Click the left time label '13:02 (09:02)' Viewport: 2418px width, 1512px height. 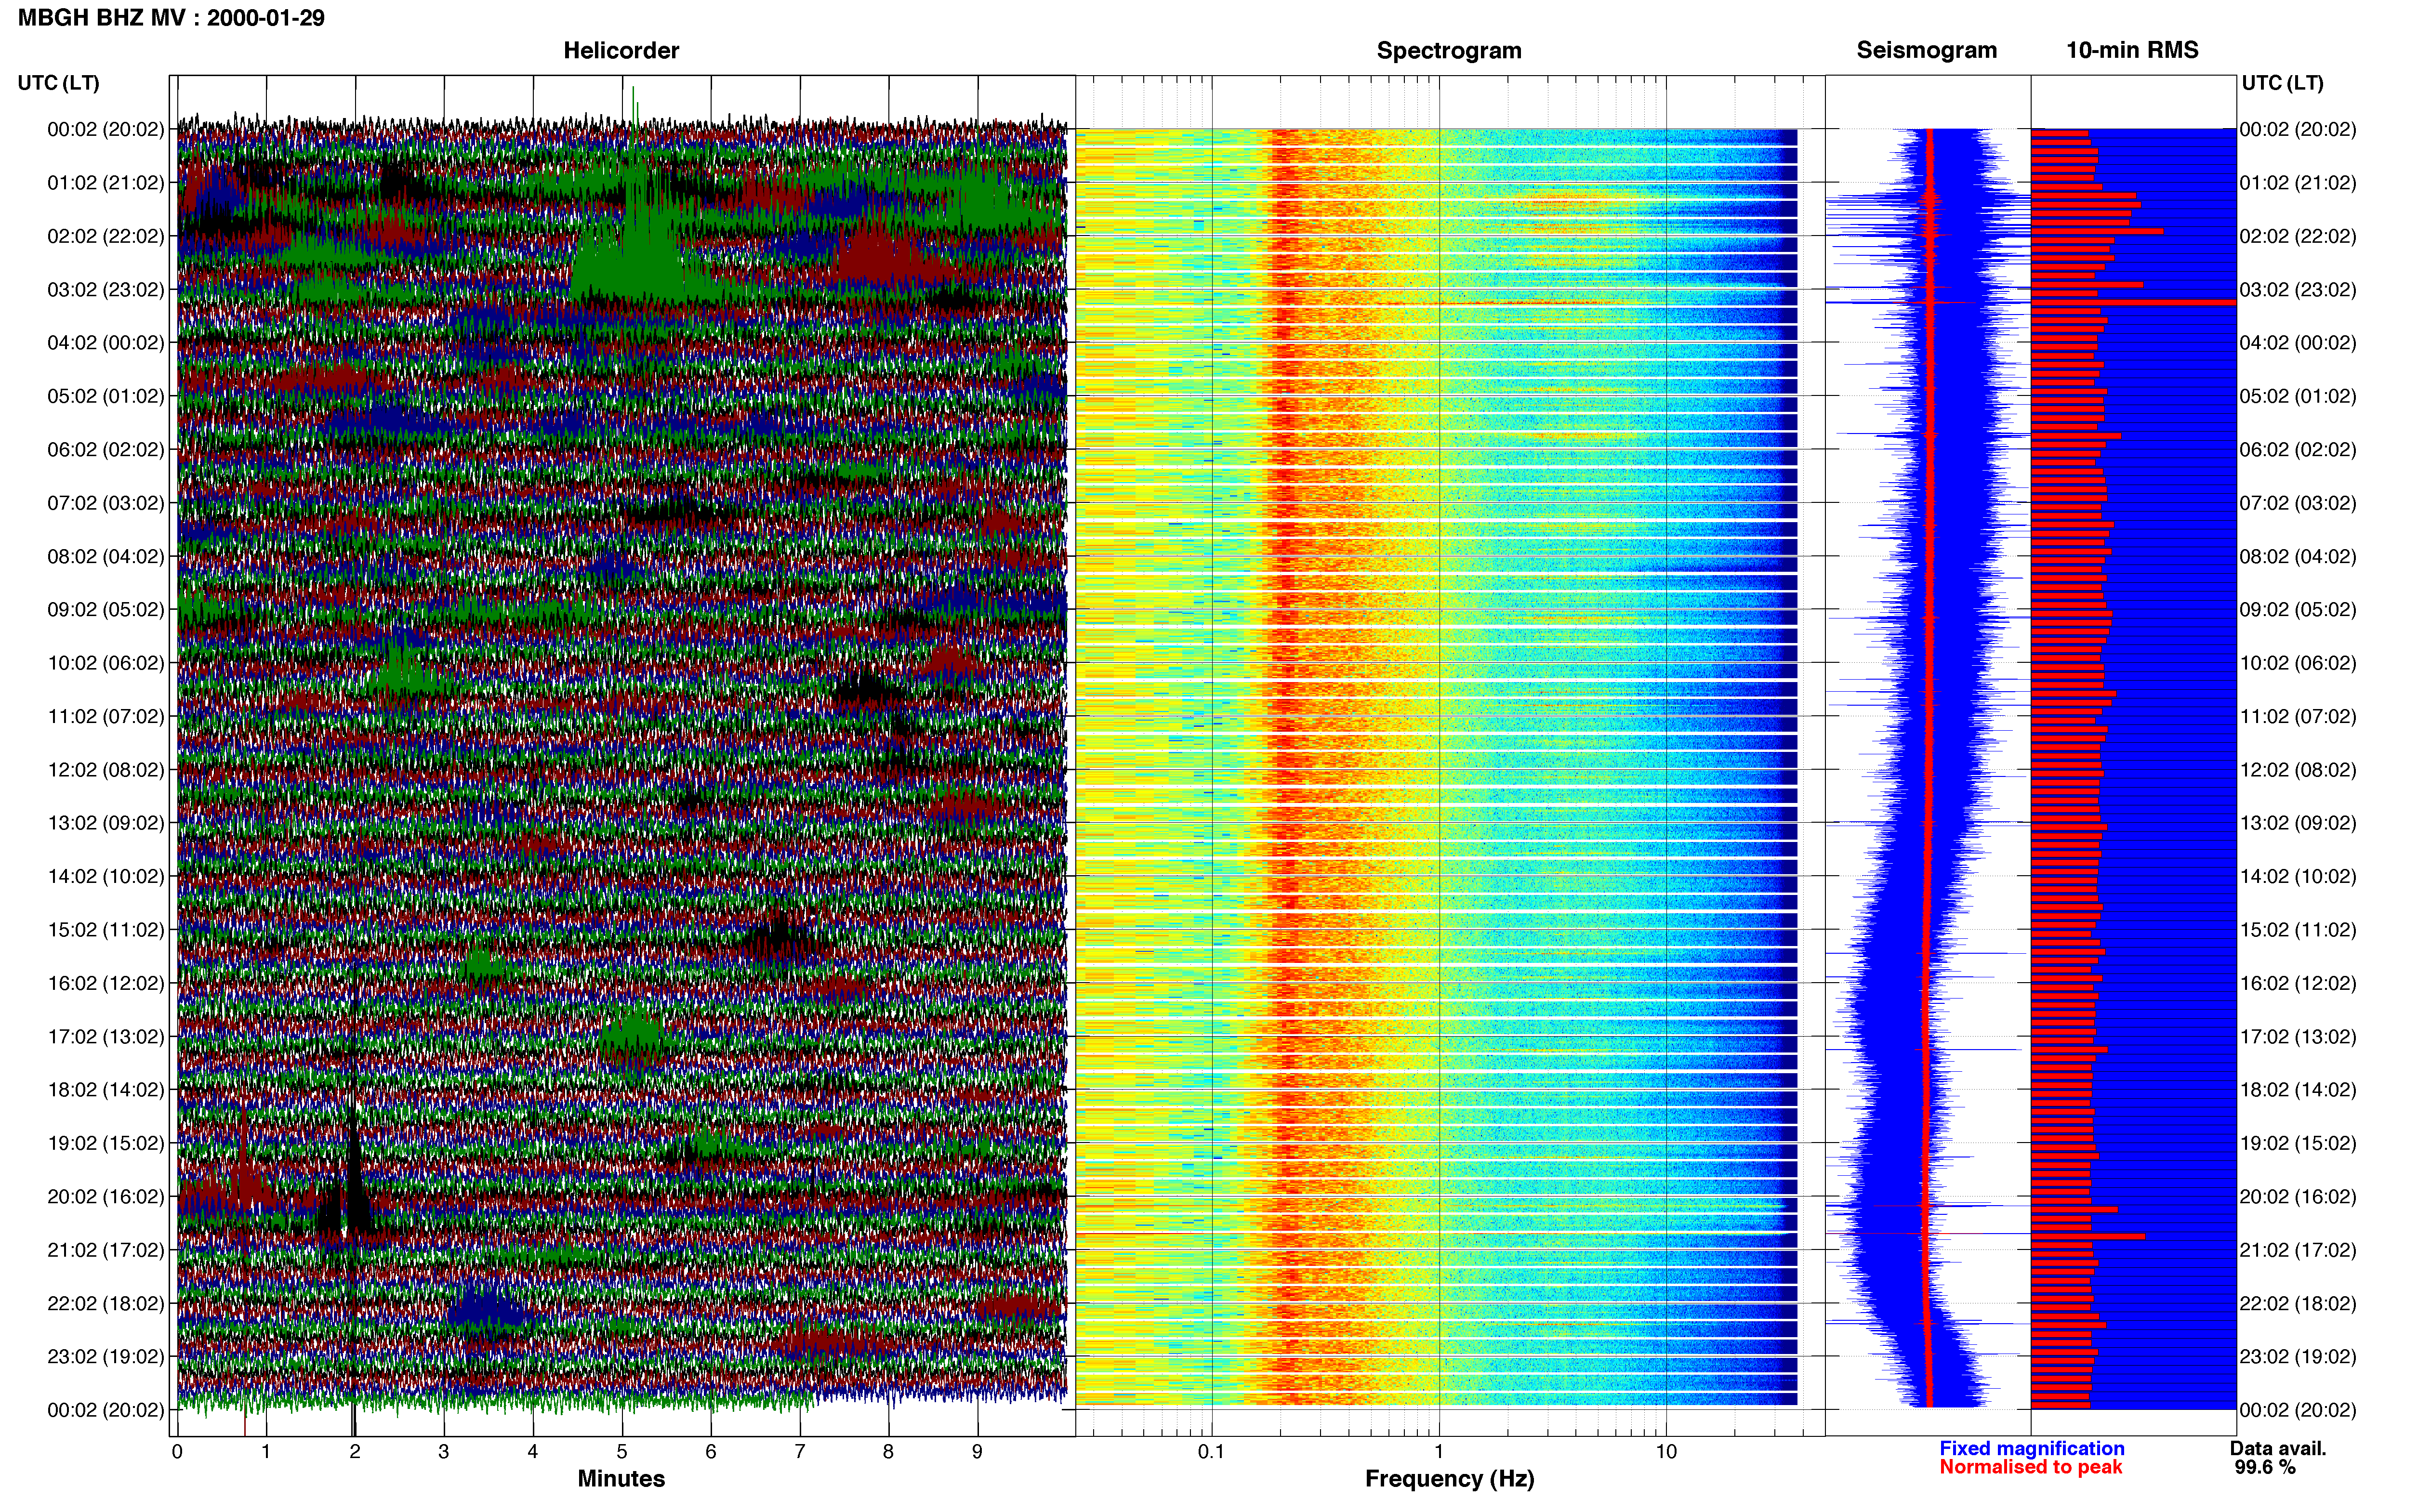[106, 823]
